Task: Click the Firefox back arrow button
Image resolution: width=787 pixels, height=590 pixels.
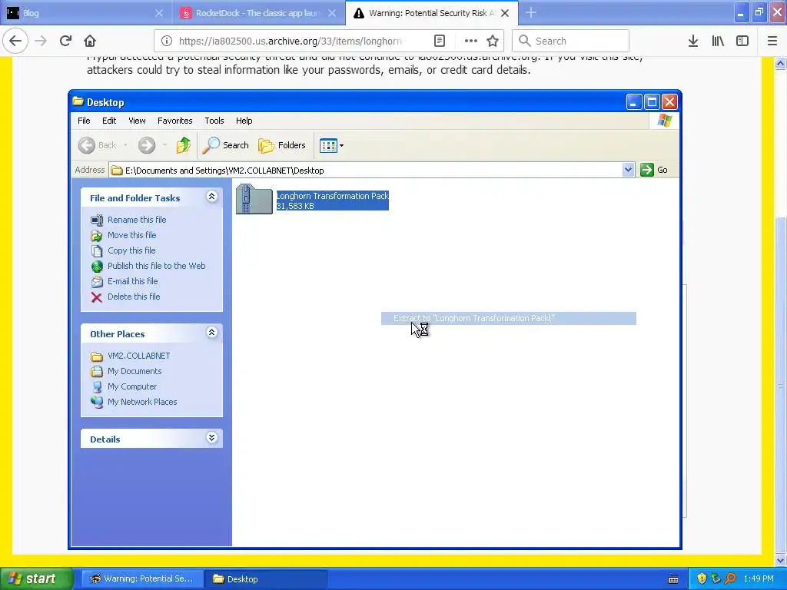Action: tap(15, 41)
